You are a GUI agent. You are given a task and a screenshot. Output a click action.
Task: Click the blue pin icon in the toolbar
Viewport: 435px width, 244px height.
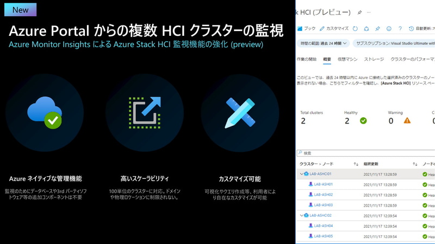coord(377,29)
